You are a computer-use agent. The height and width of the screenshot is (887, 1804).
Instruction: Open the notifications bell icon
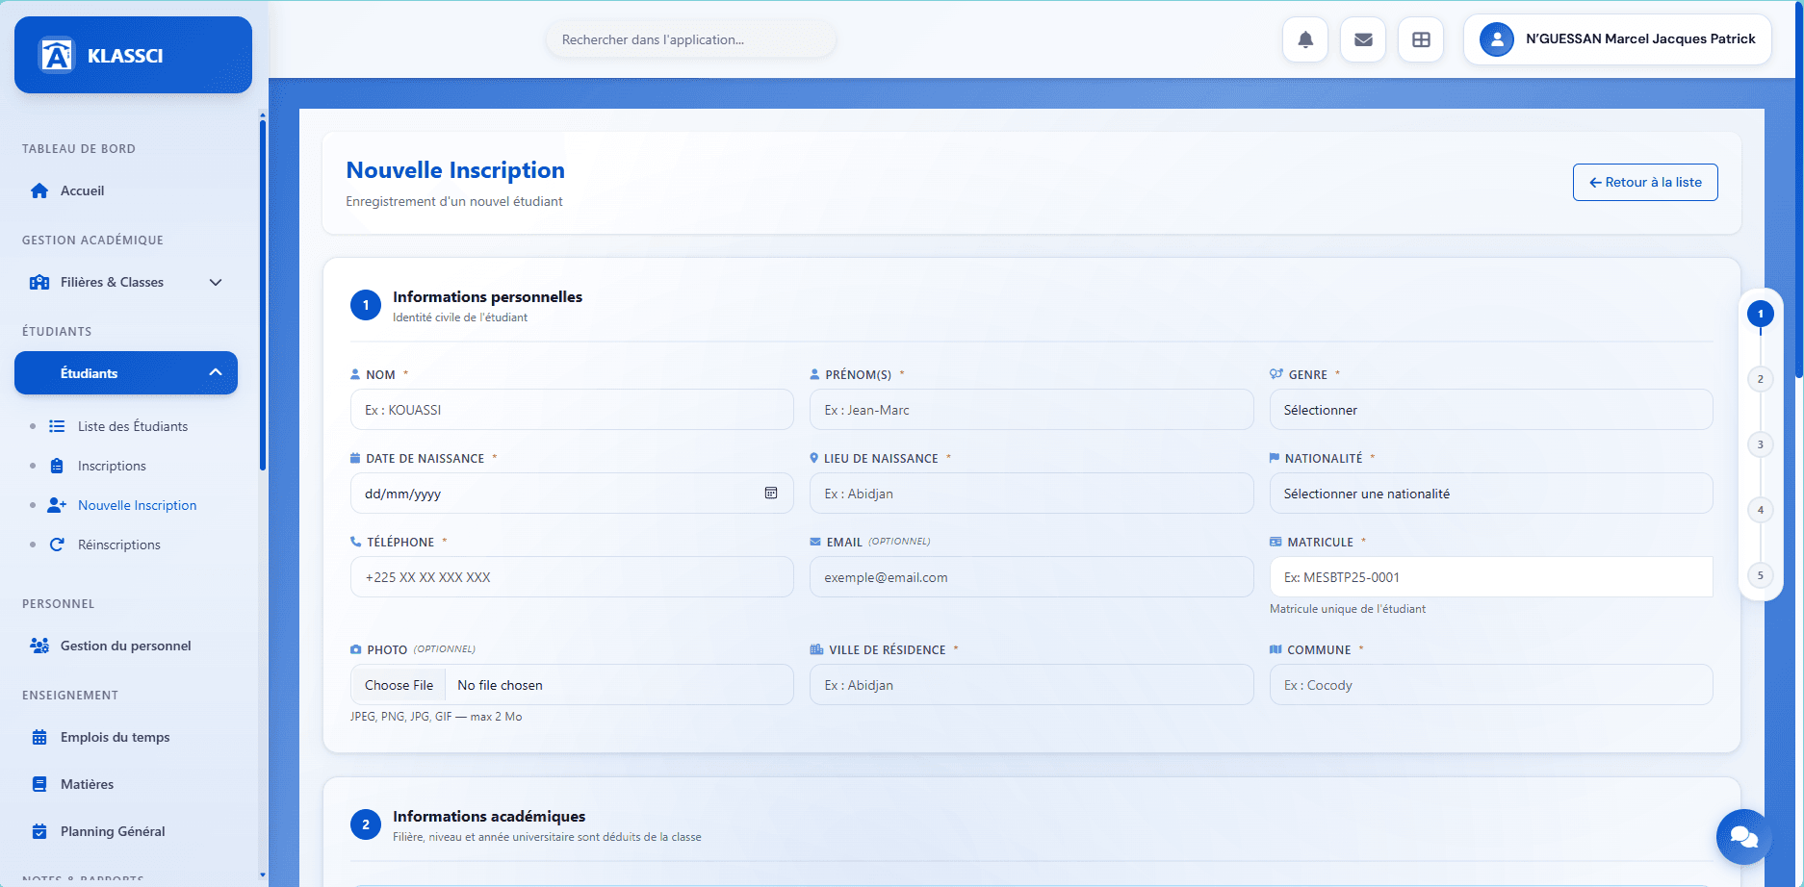tap(1305, 39)
